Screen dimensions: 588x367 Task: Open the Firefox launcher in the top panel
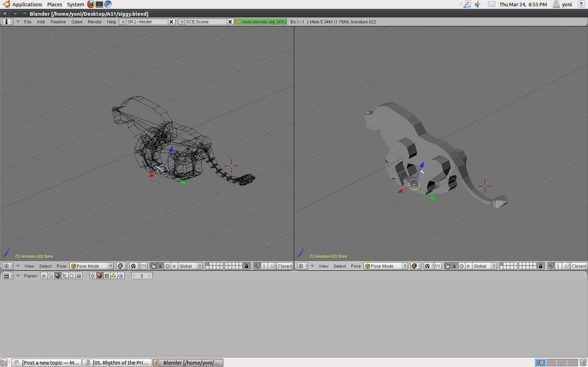point(91,4)
